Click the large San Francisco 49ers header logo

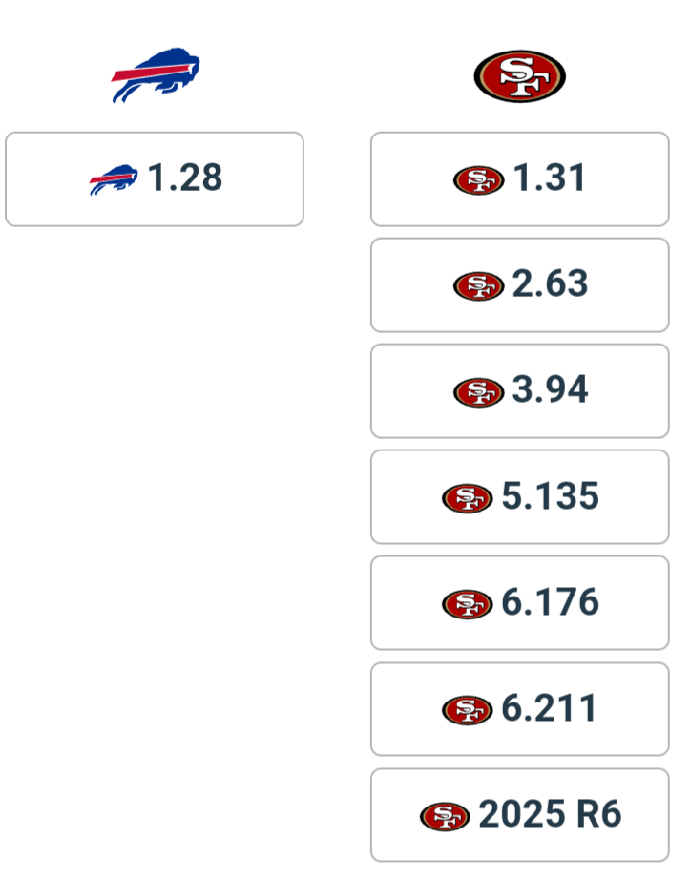click(x=519, y=76)
